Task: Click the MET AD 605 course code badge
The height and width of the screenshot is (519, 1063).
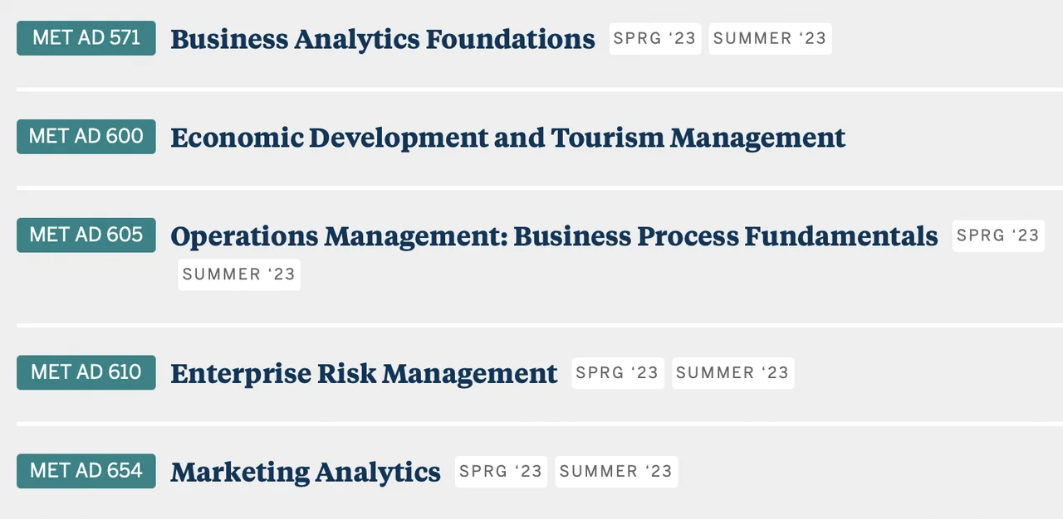Action: [x=86, y=235]
